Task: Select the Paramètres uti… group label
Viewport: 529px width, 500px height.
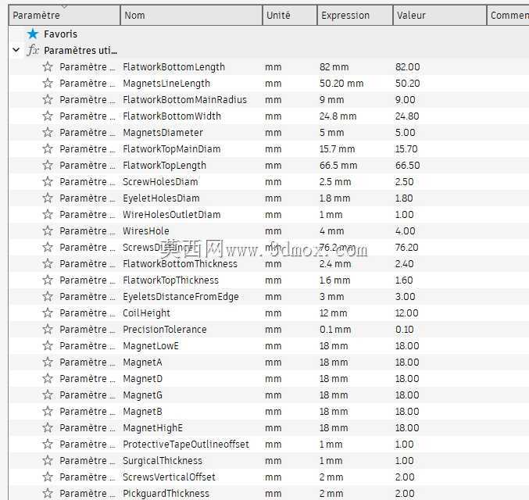Action: click(x=80, y=50)
